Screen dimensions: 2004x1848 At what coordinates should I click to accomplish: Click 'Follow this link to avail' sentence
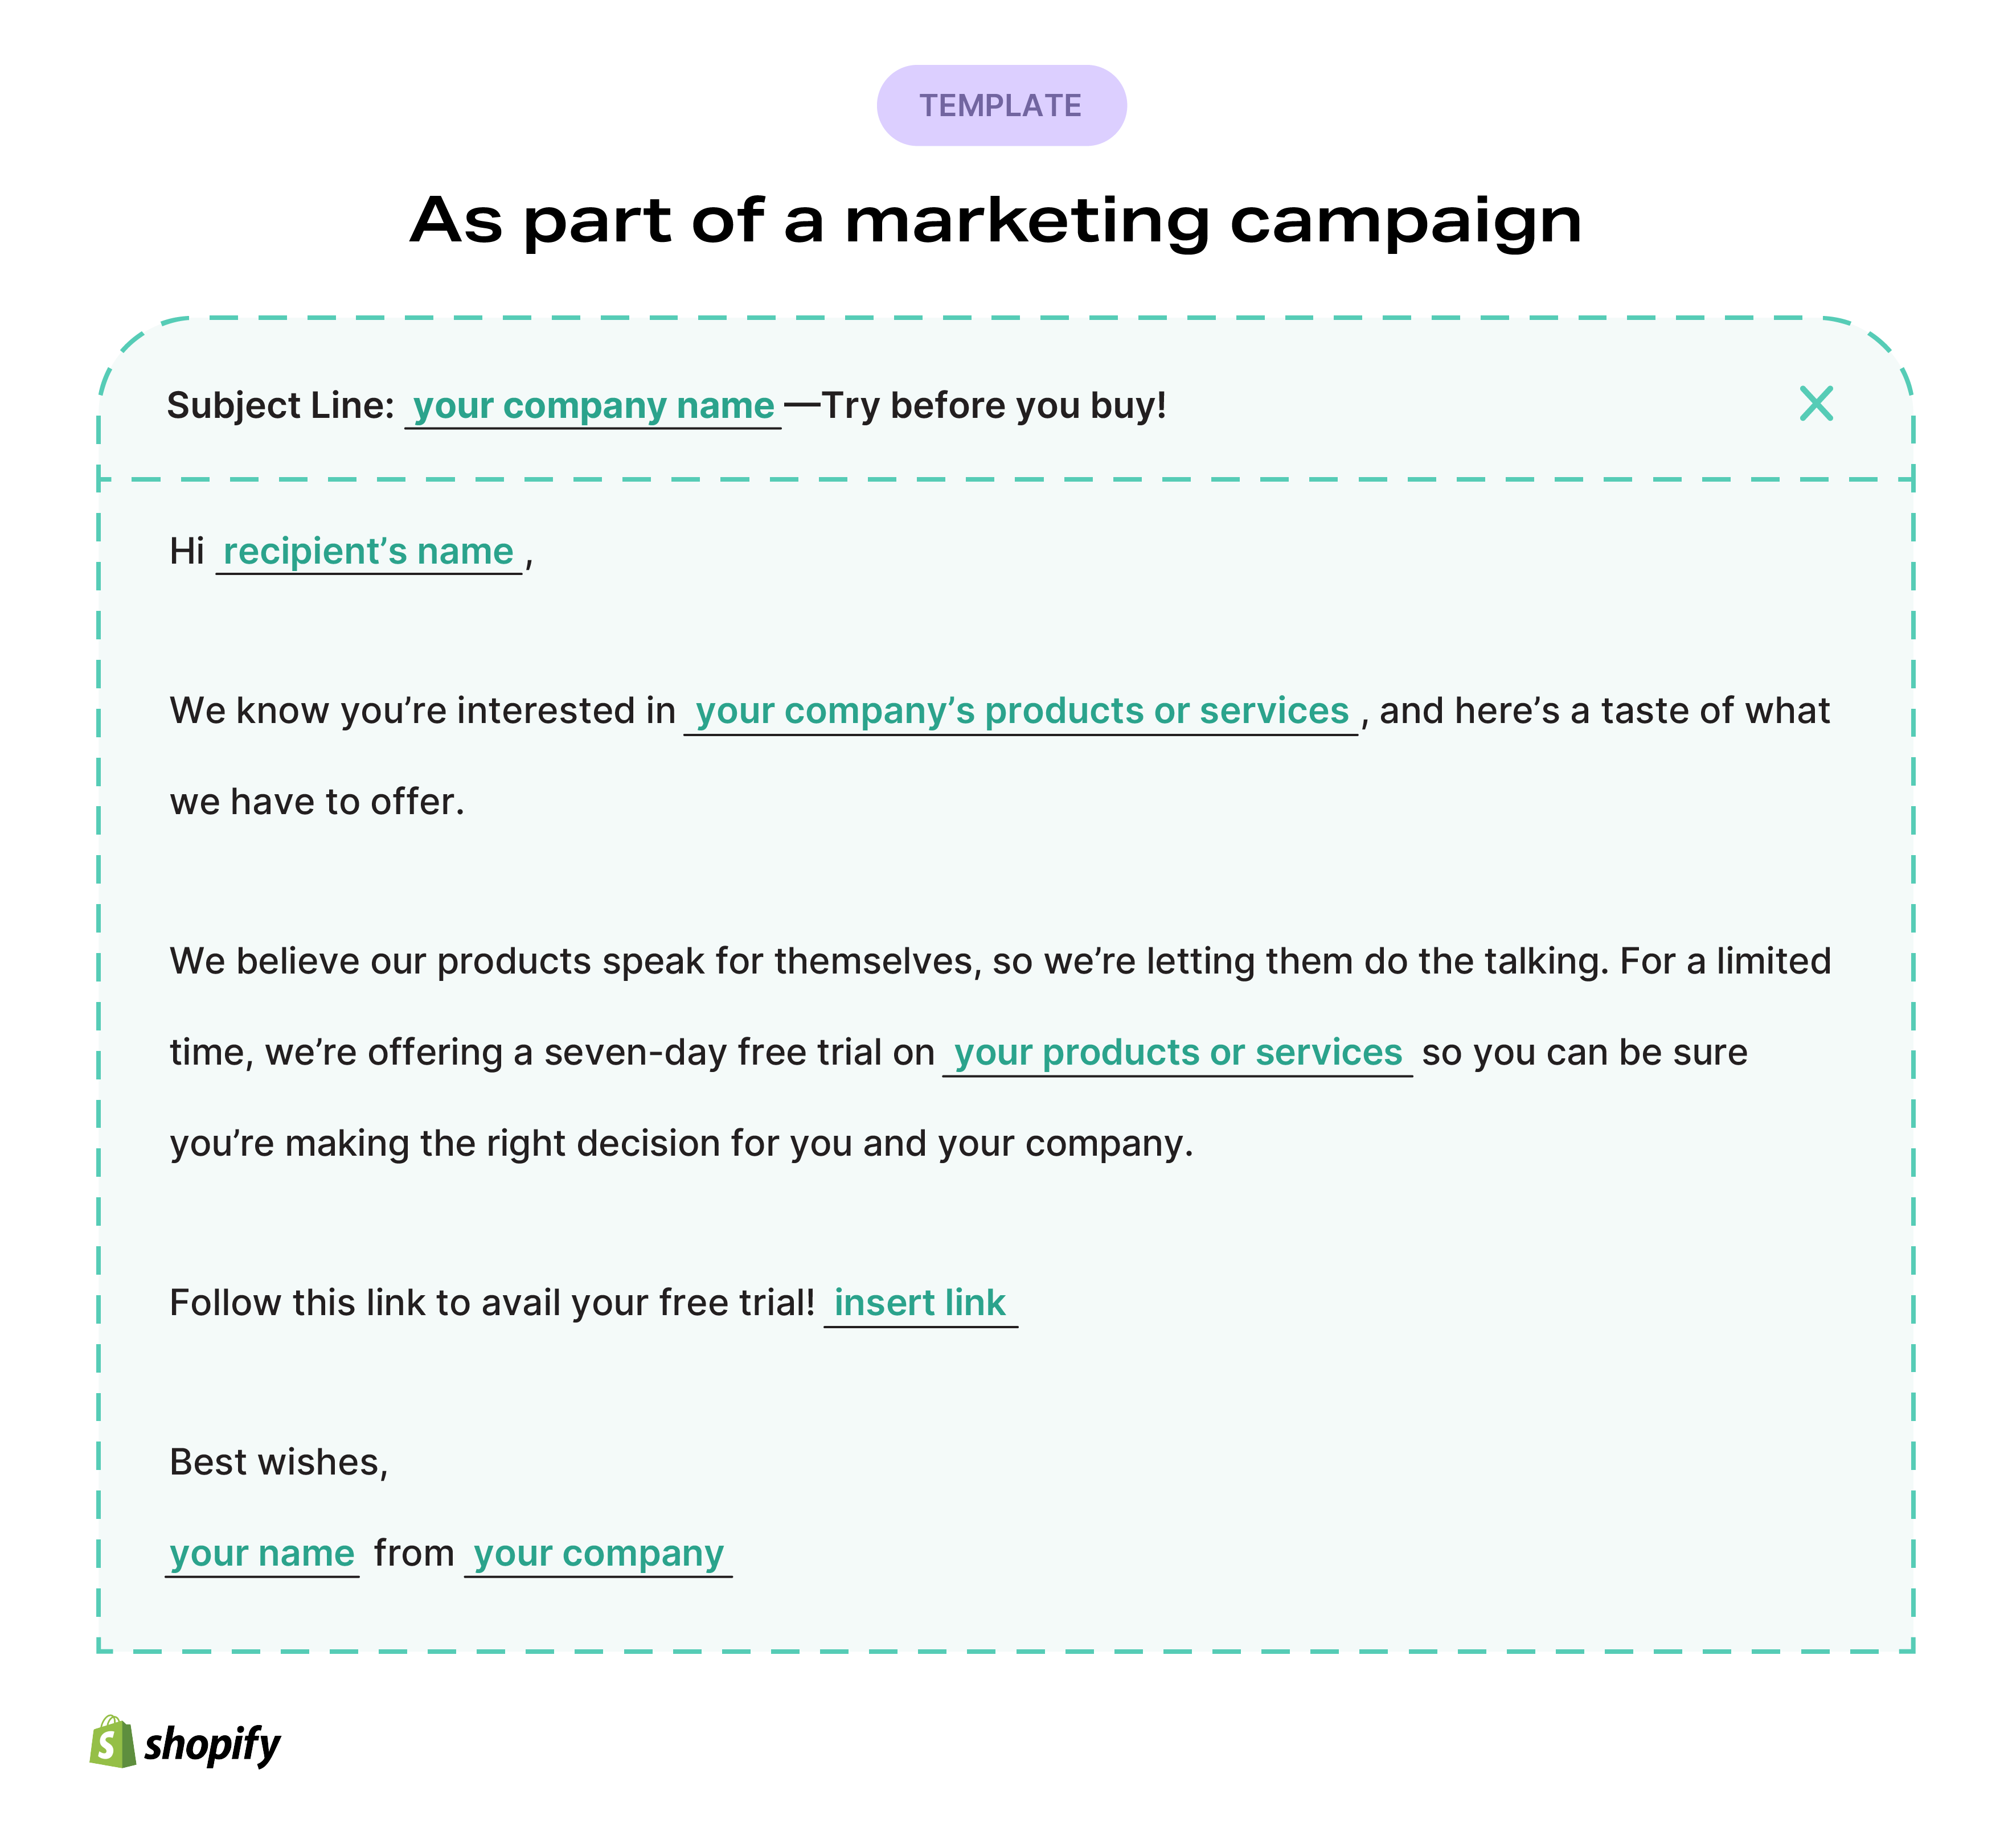(x=492, y=1304)
